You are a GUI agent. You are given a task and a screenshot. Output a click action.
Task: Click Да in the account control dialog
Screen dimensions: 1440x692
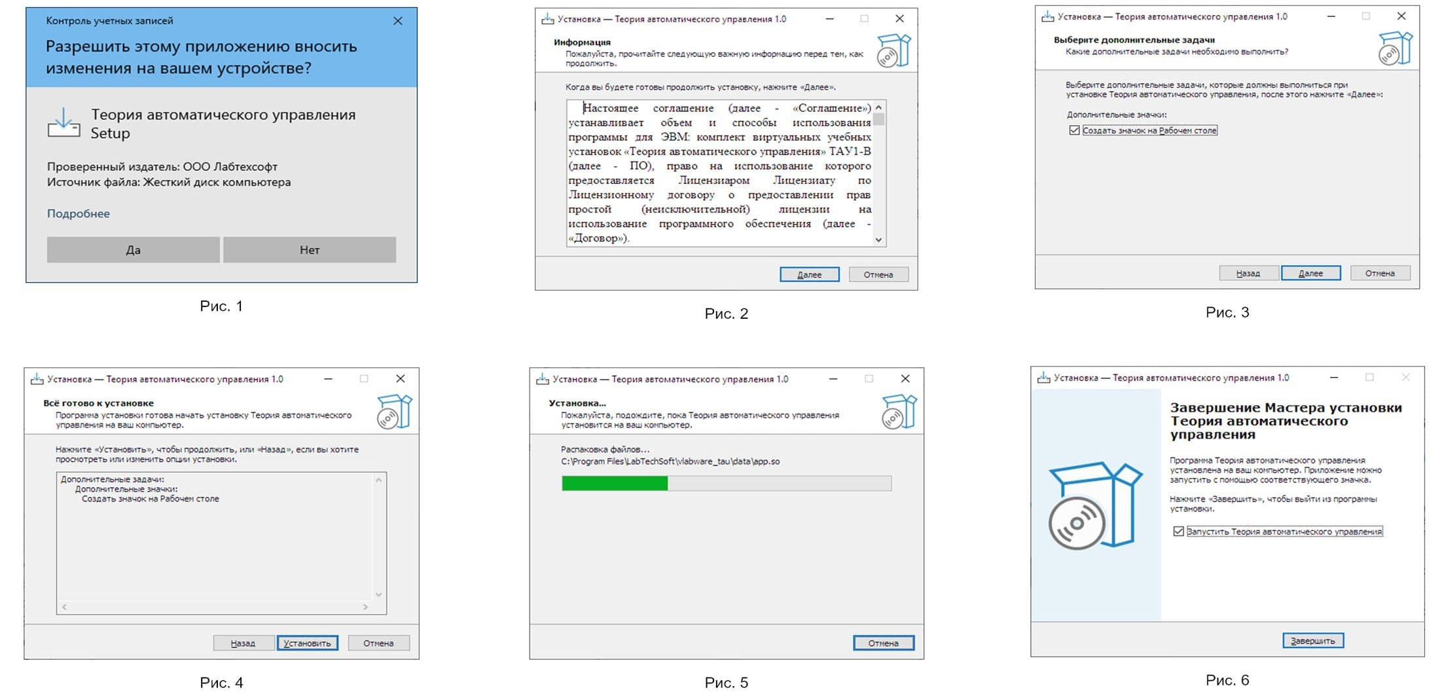tap(133, 249)
